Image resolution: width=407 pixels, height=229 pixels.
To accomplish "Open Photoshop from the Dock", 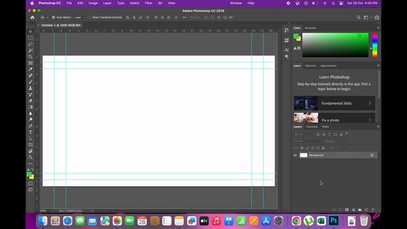I will click(333, 221).
